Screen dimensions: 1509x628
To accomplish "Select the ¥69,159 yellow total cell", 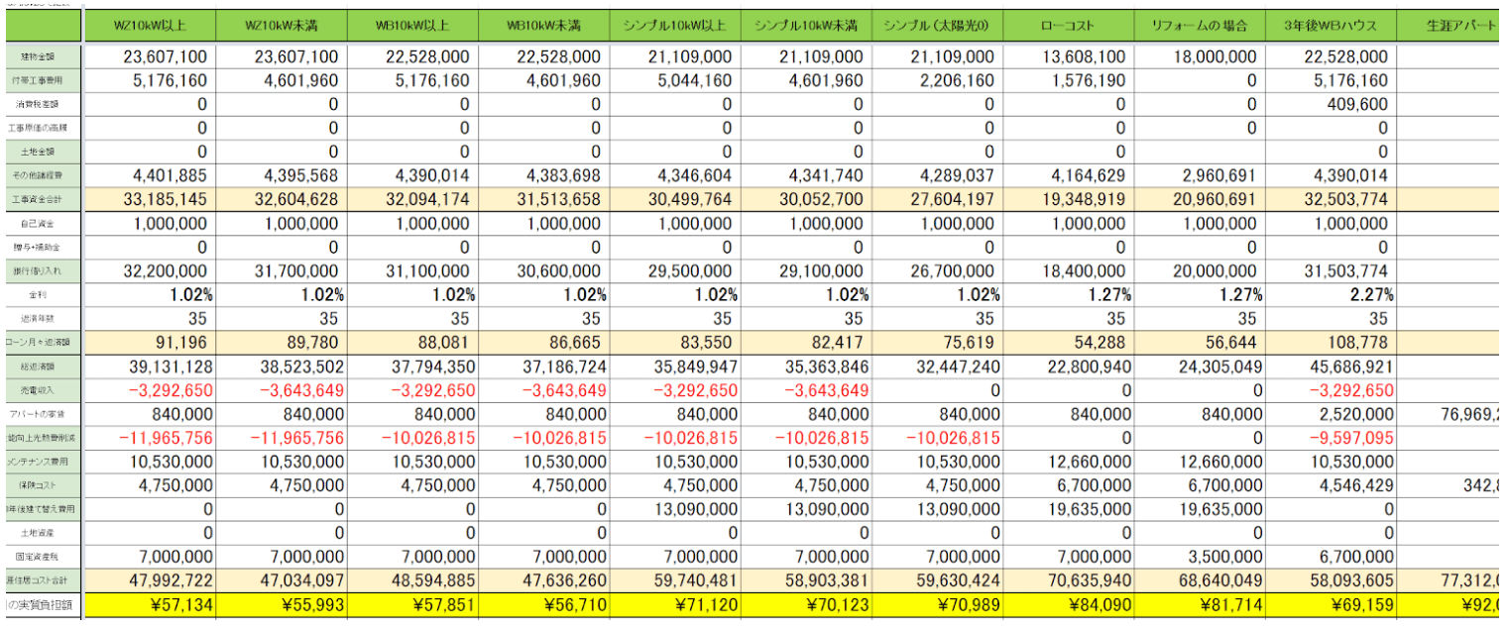I will click(1330, 603).
